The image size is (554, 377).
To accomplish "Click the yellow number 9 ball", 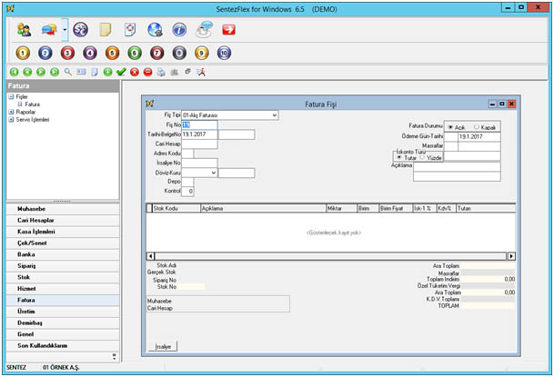I will coord(202,54).
